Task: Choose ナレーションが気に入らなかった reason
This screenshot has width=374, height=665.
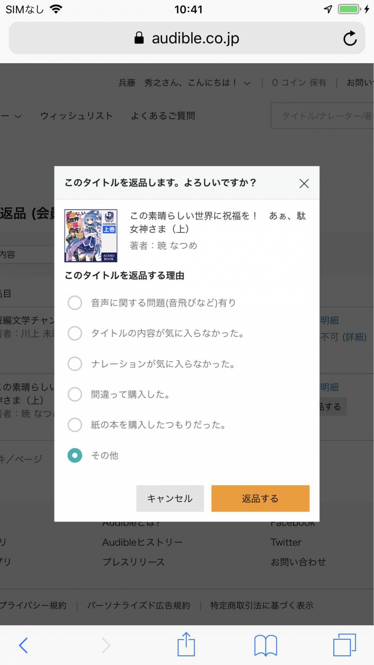Action: (75, 364)
